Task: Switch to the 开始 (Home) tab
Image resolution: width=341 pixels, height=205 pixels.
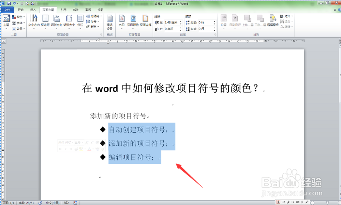Action: point(21,10)
